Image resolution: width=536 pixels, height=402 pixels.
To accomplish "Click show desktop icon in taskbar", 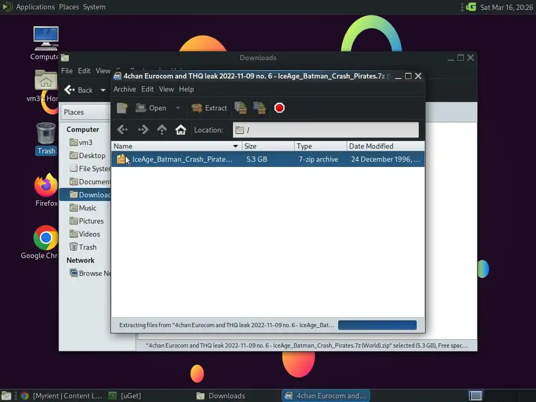I will tap(6, 396).
